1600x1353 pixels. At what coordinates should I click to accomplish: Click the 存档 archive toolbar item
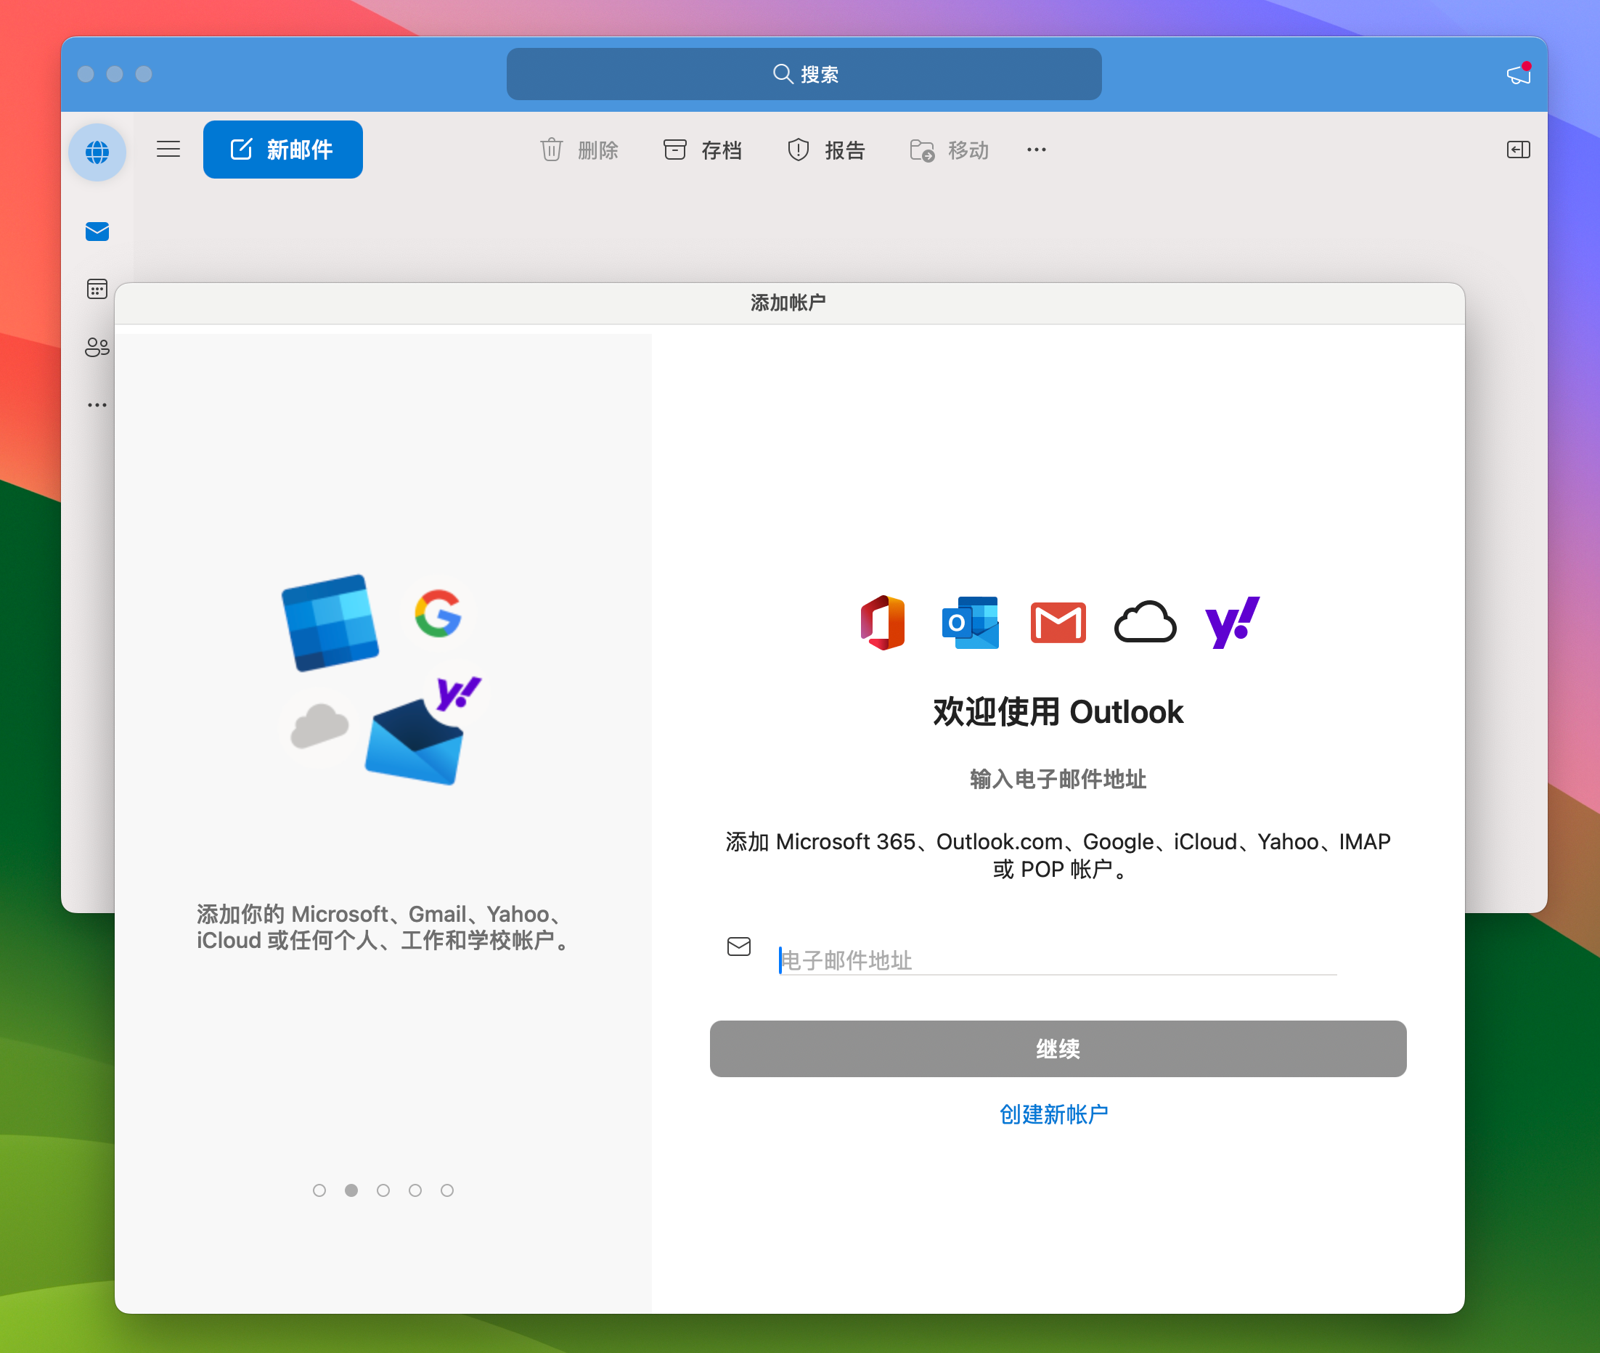703,150
